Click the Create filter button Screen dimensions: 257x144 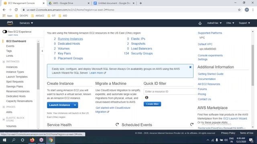[152, 104]
